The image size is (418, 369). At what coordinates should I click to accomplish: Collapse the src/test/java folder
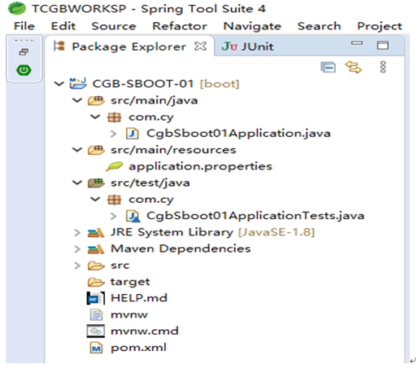coord(77,182)
